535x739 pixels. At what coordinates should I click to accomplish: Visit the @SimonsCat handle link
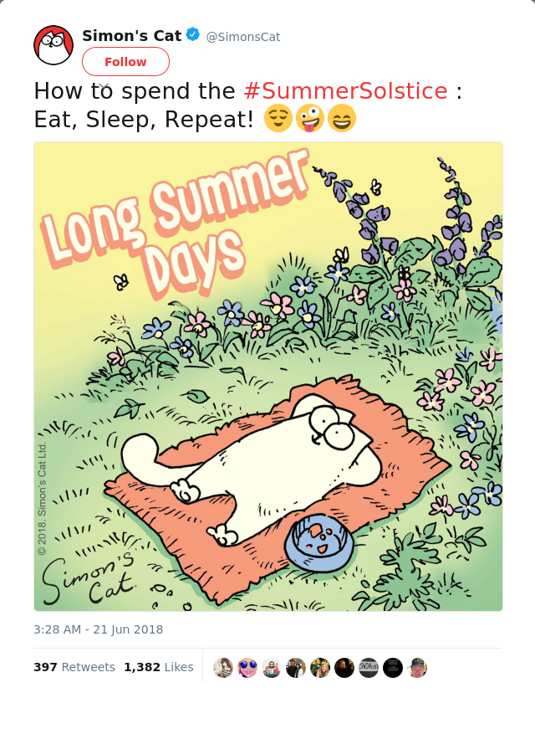[243, 37]
